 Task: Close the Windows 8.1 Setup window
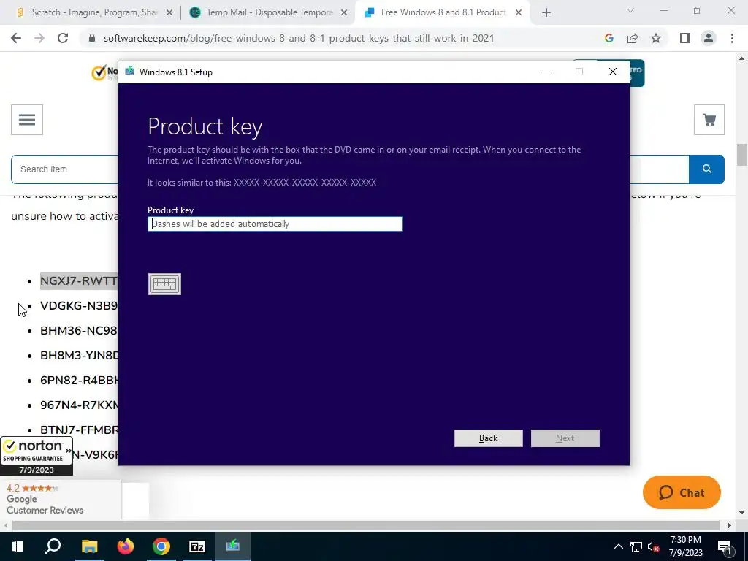(613, 72)
